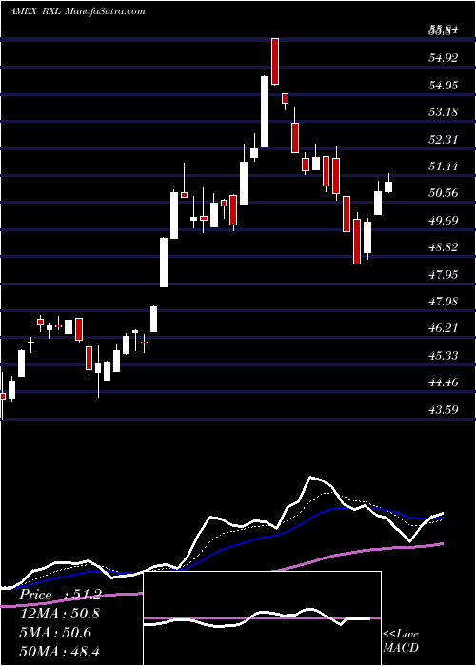
Task: Select the 46.21 price axis label
Action: pyautogui.click(x=444, y=328)
